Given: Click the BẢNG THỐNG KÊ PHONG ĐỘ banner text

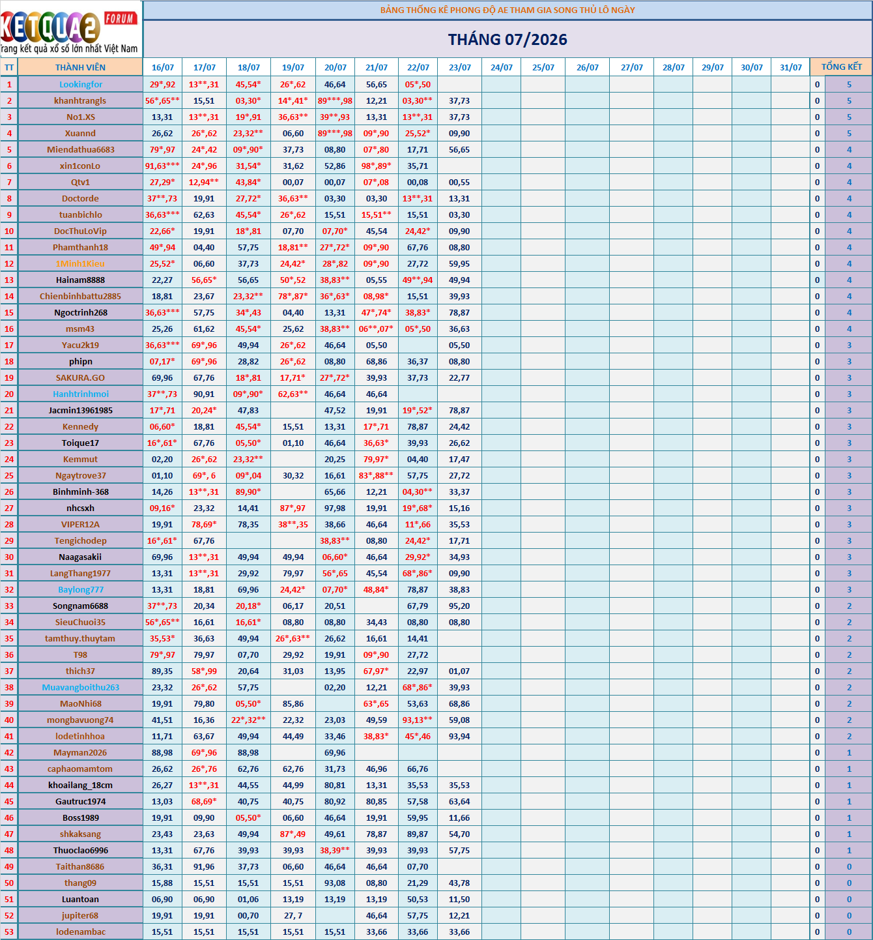Looking at the screenshot, I should [508, 10].
